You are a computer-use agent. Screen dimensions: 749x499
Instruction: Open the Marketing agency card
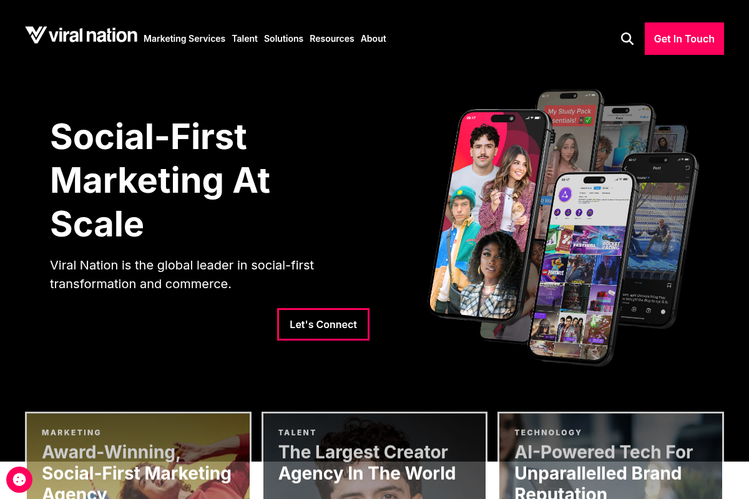(138, 455)
